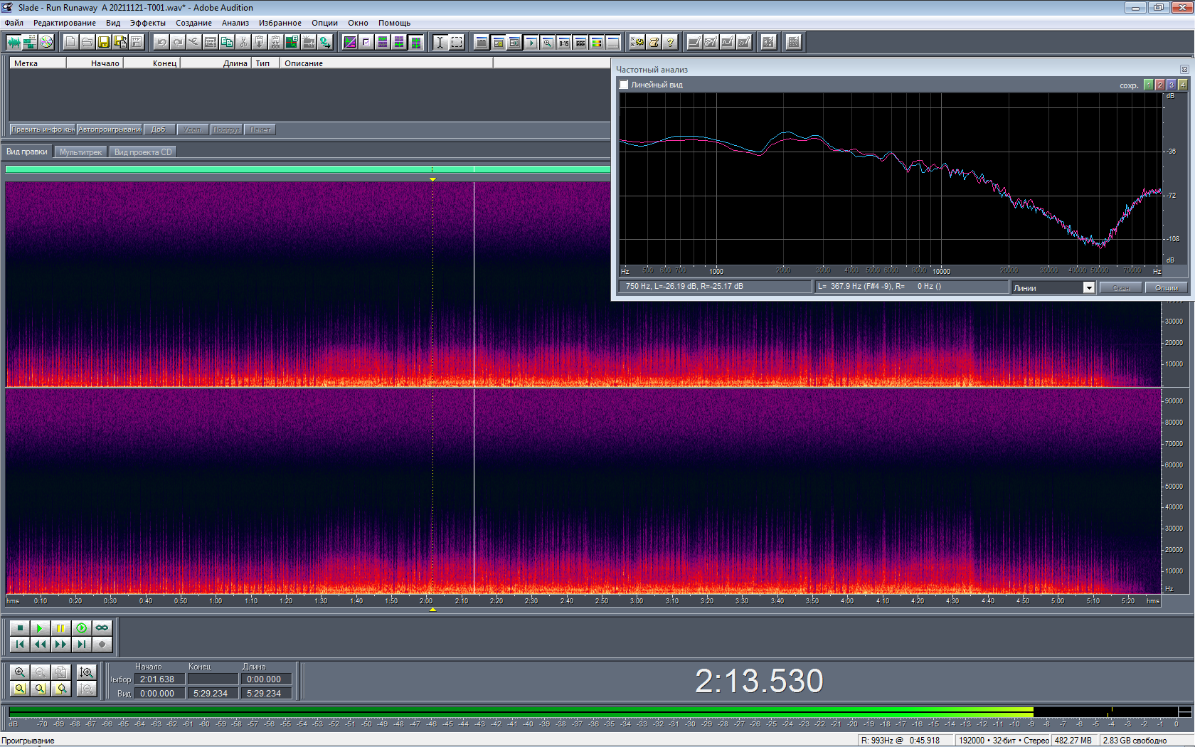Select time selection I-beam tool
This screenshot has height=747, width=1195.
(440, 42)
